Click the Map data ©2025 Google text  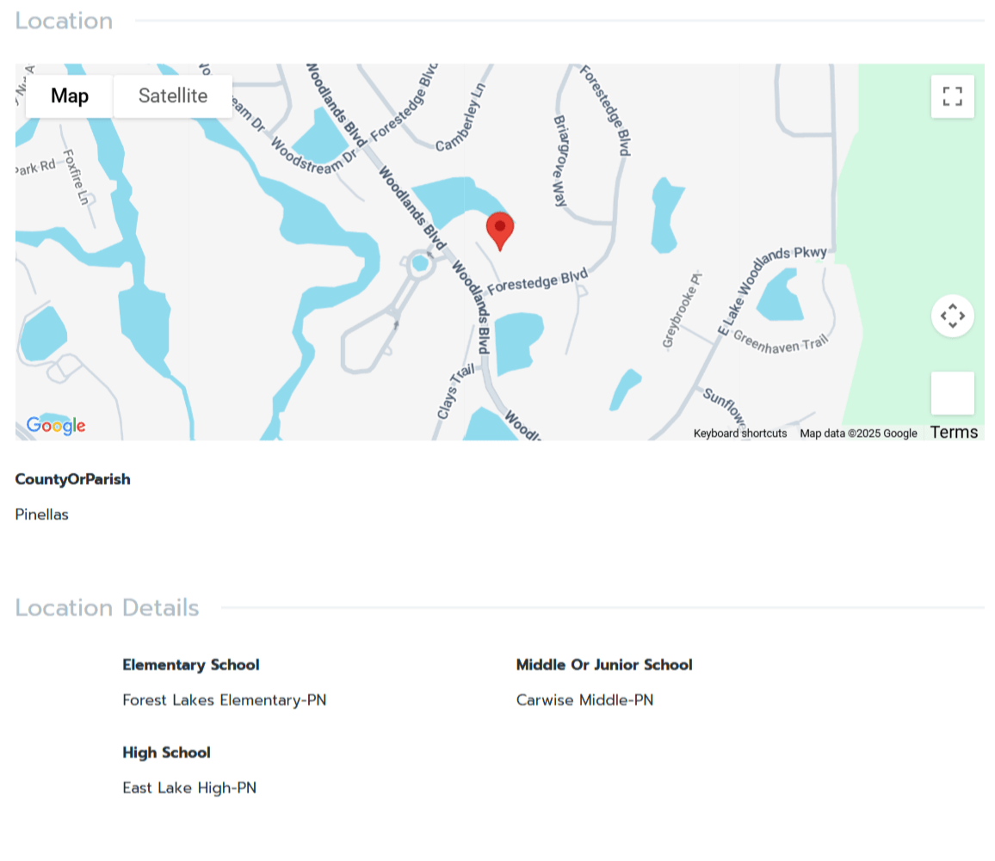858,434
